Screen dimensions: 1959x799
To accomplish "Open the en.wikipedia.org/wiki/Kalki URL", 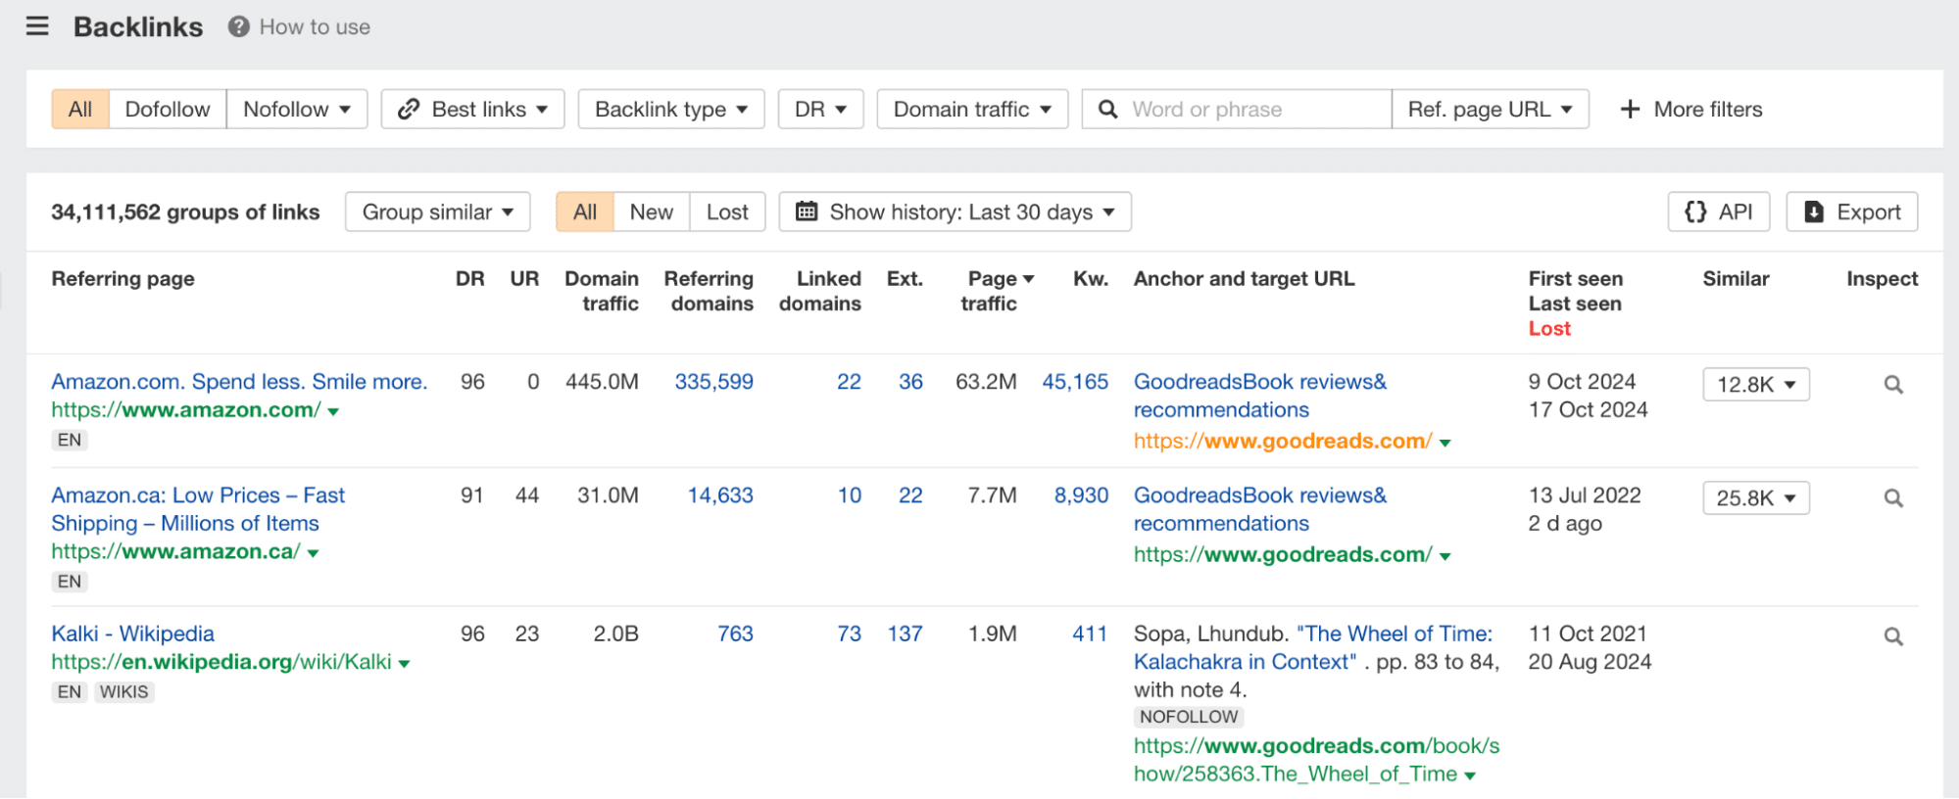I will [x=221, y=663].
